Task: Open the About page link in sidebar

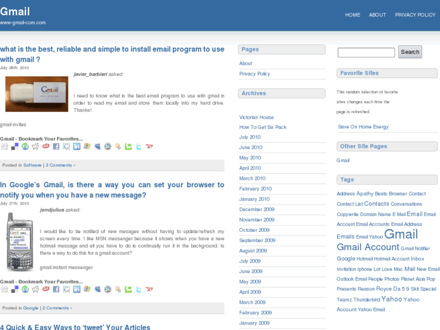Action: 246,64
